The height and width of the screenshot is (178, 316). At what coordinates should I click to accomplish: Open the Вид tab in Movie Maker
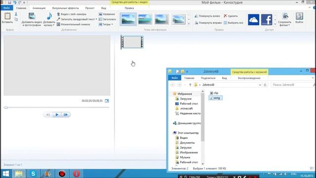(x=104, y=8)
